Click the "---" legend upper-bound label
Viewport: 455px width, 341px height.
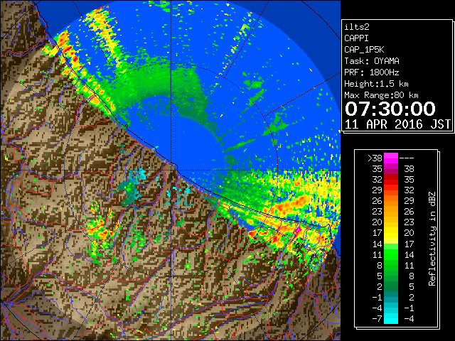407,158
